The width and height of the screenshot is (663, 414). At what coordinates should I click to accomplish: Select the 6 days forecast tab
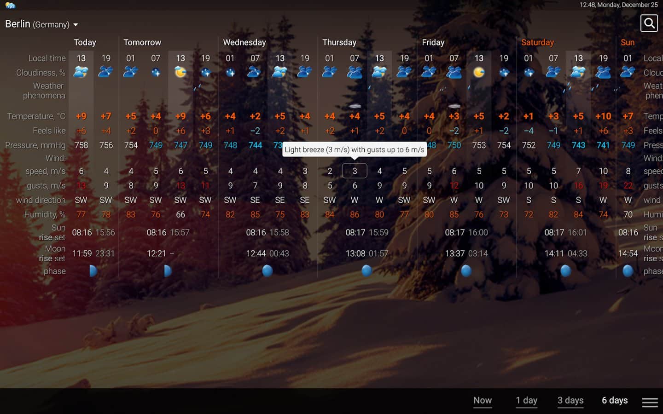(x=614, y=401)
